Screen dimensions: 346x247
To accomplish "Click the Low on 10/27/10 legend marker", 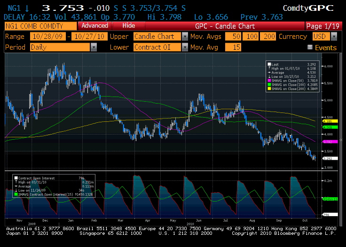I will [x=269, y=76].
